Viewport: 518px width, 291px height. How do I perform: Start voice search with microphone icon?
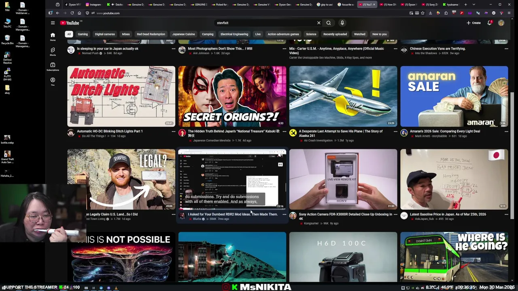pos(342,23)
